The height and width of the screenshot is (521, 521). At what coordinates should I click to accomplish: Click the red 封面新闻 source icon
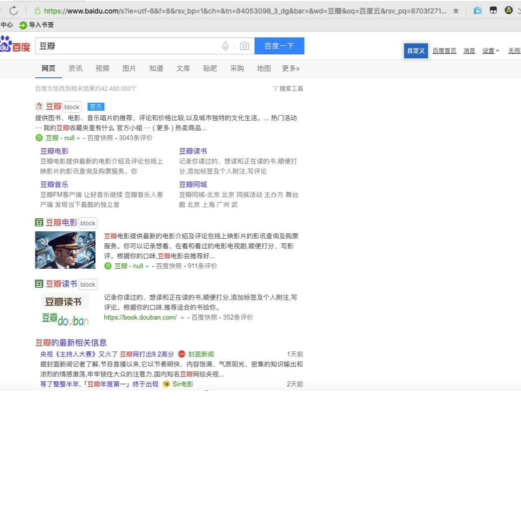(x=181, y=354)
